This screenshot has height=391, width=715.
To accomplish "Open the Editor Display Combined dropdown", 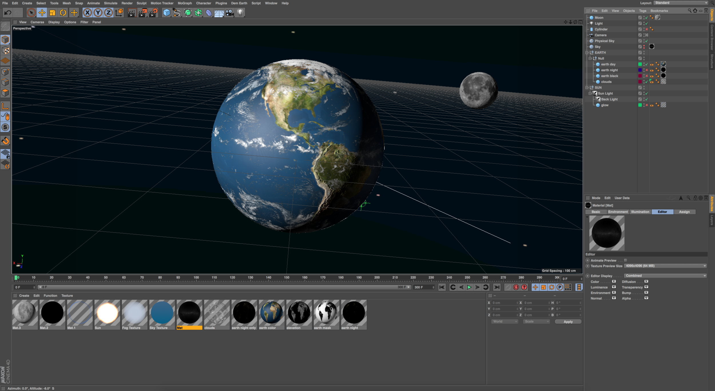I will 665,276.
